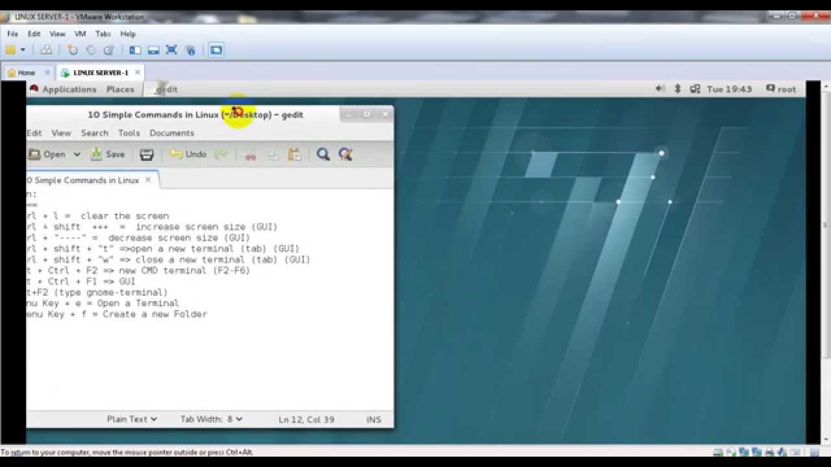Click the volume speaker icon in GNOME panel
831x467 pixels.
[660, 89]
